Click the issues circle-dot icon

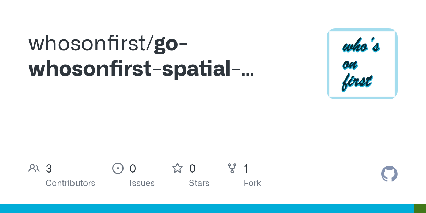(x=118, y=168)
